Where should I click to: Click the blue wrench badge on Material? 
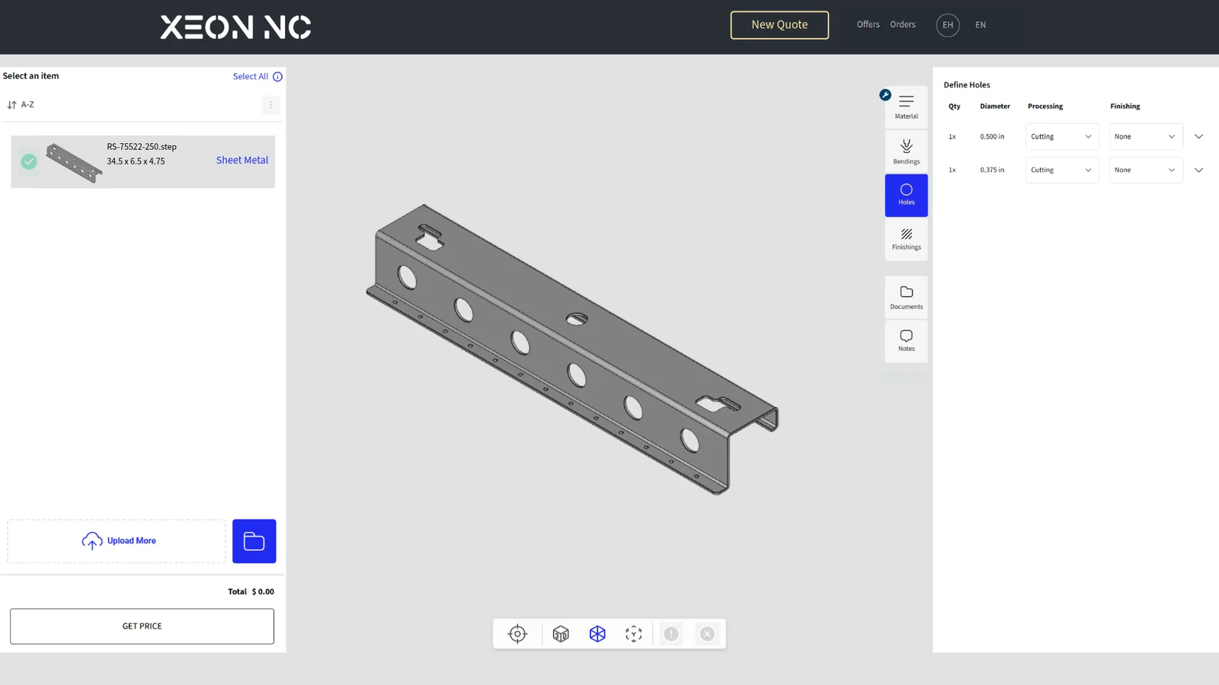pyautogui.click(x=885, y=95)
